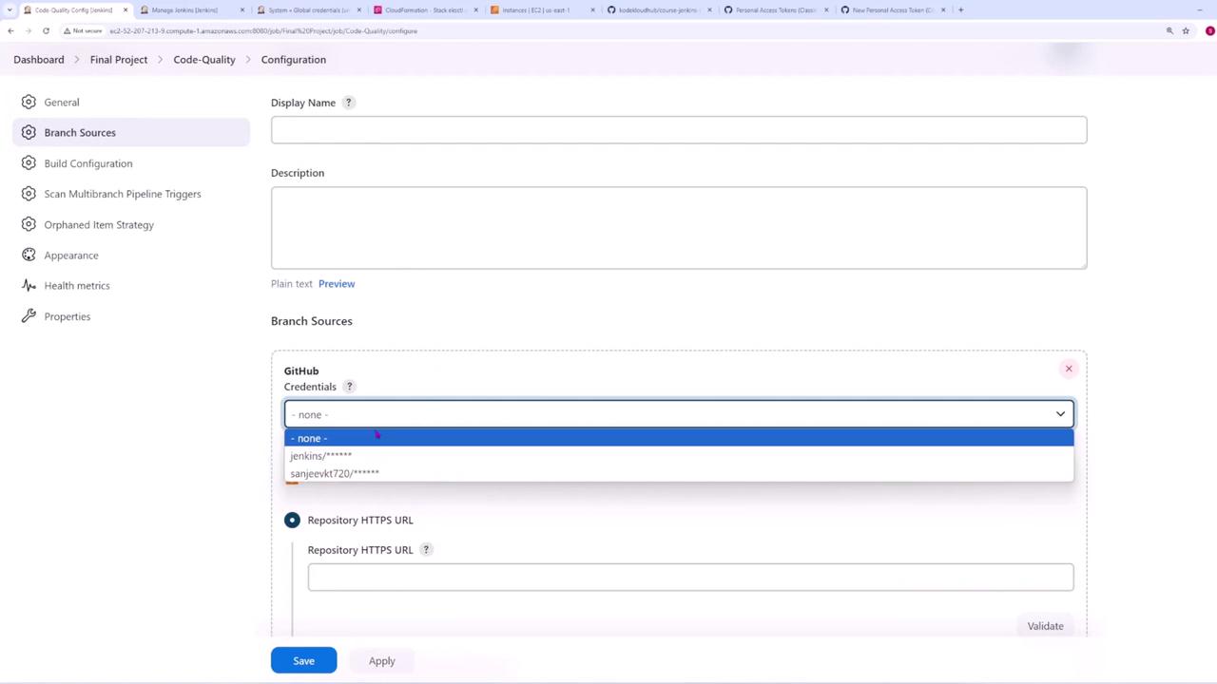Screen dimensions: 1217x684
Task: Reload the Jenkins configuration page
Action: tap(46, 30)
